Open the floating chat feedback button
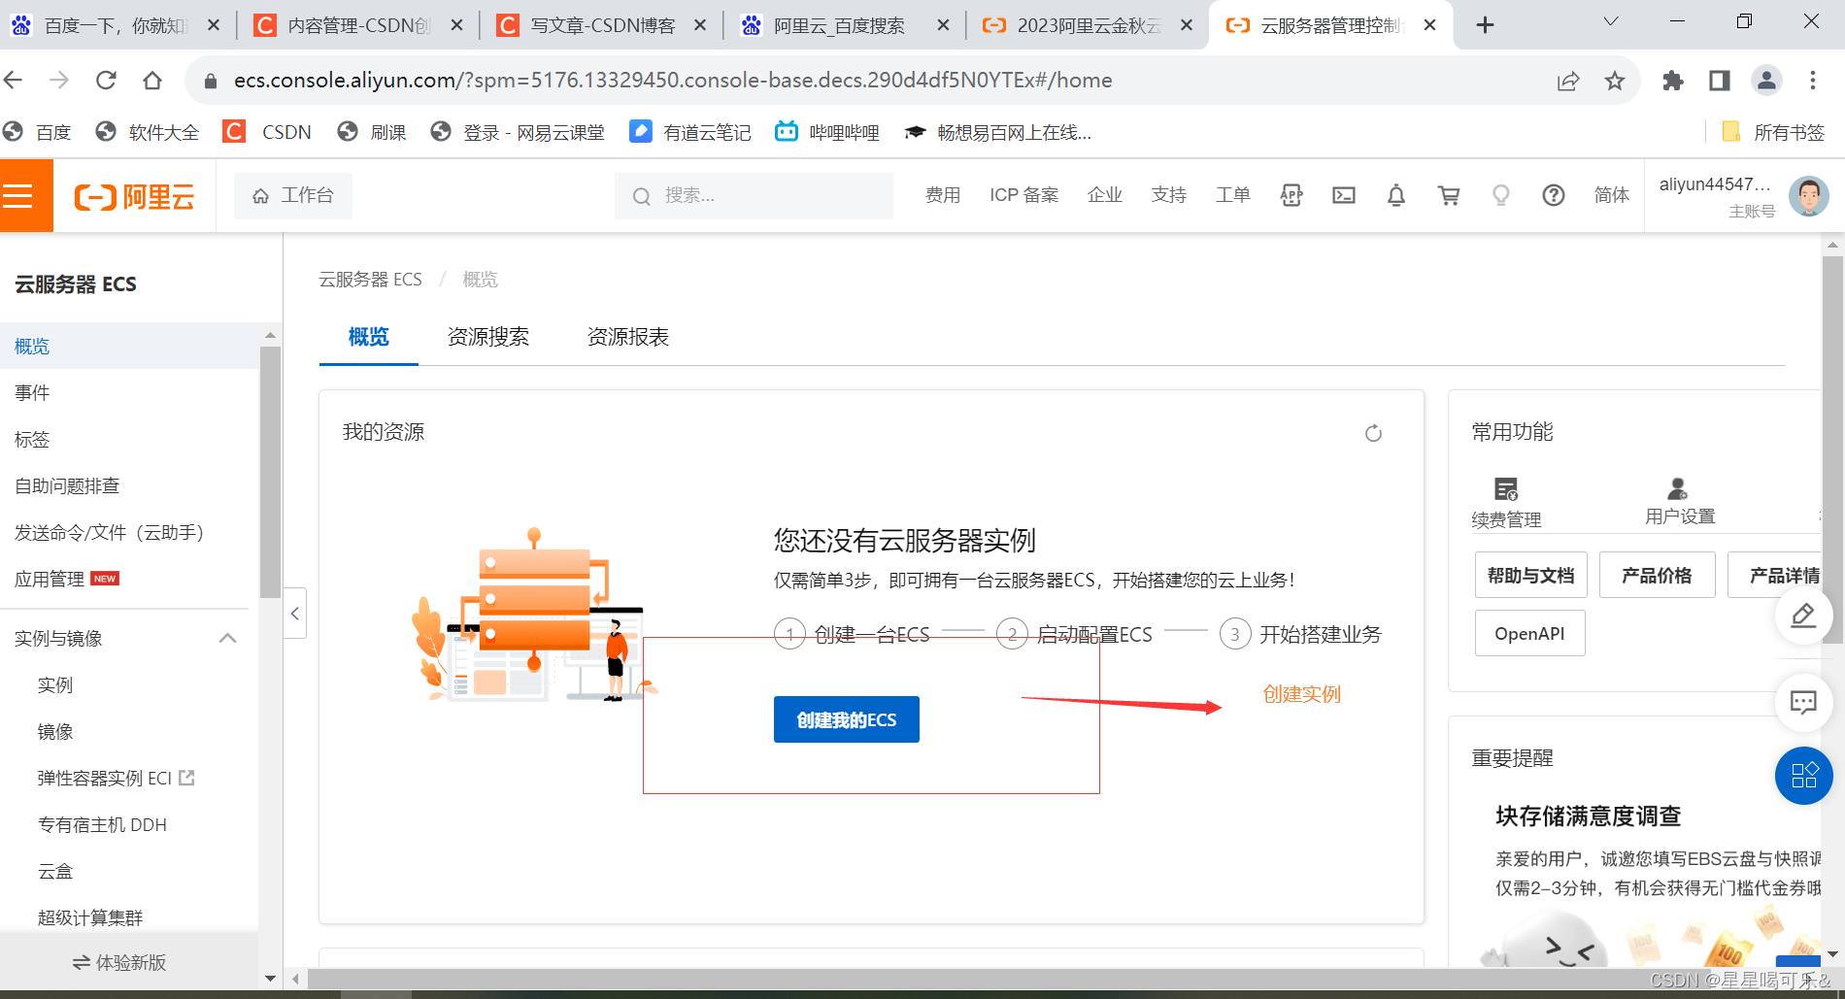 (1803, 702)
